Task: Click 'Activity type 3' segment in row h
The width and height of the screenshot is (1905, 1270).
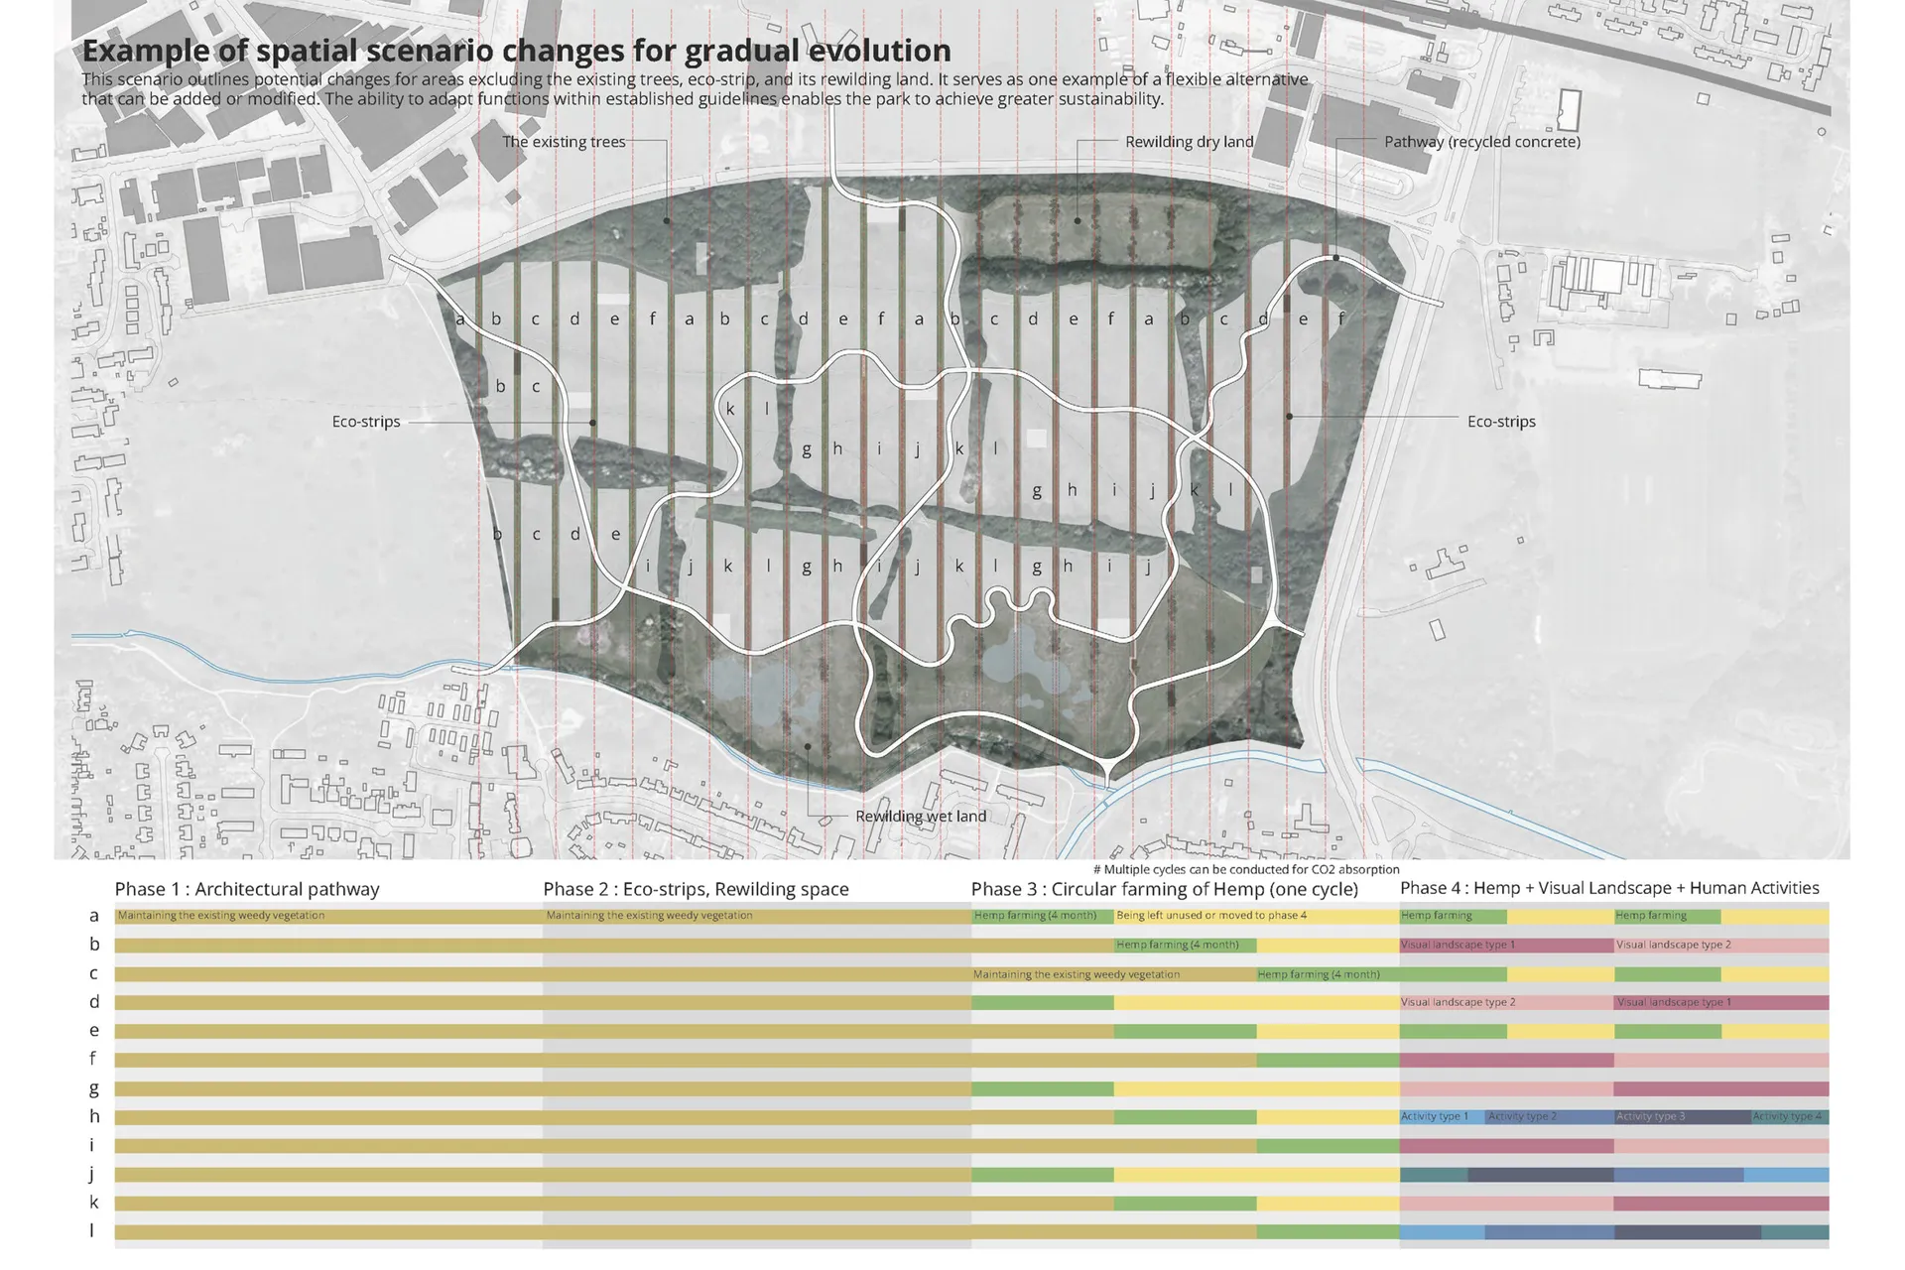Action: 1681,1116
